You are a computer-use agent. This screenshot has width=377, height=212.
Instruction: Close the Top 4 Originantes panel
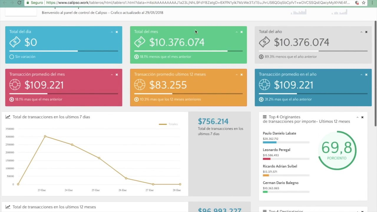click(362, 117)
